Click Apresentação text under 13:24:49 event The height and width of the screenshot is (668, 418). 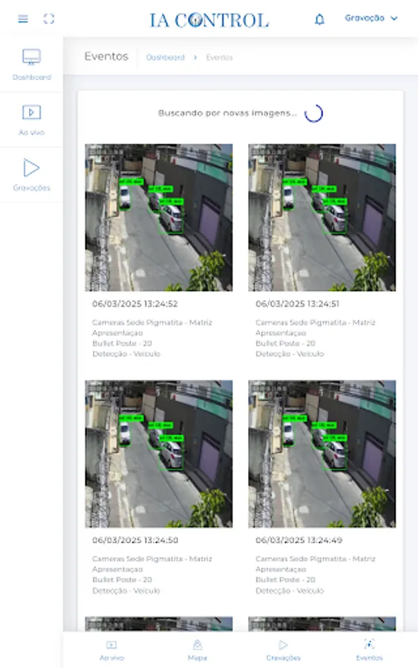[x=281, y=569]
